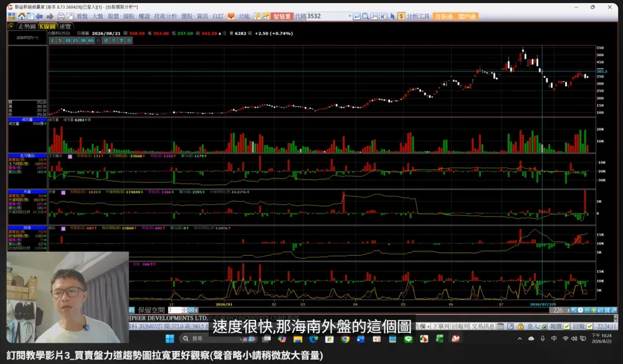Screen dimensions: 623x364
Task: Toggle the 報價 checkbox in status bar
Action: coord(566,326)
